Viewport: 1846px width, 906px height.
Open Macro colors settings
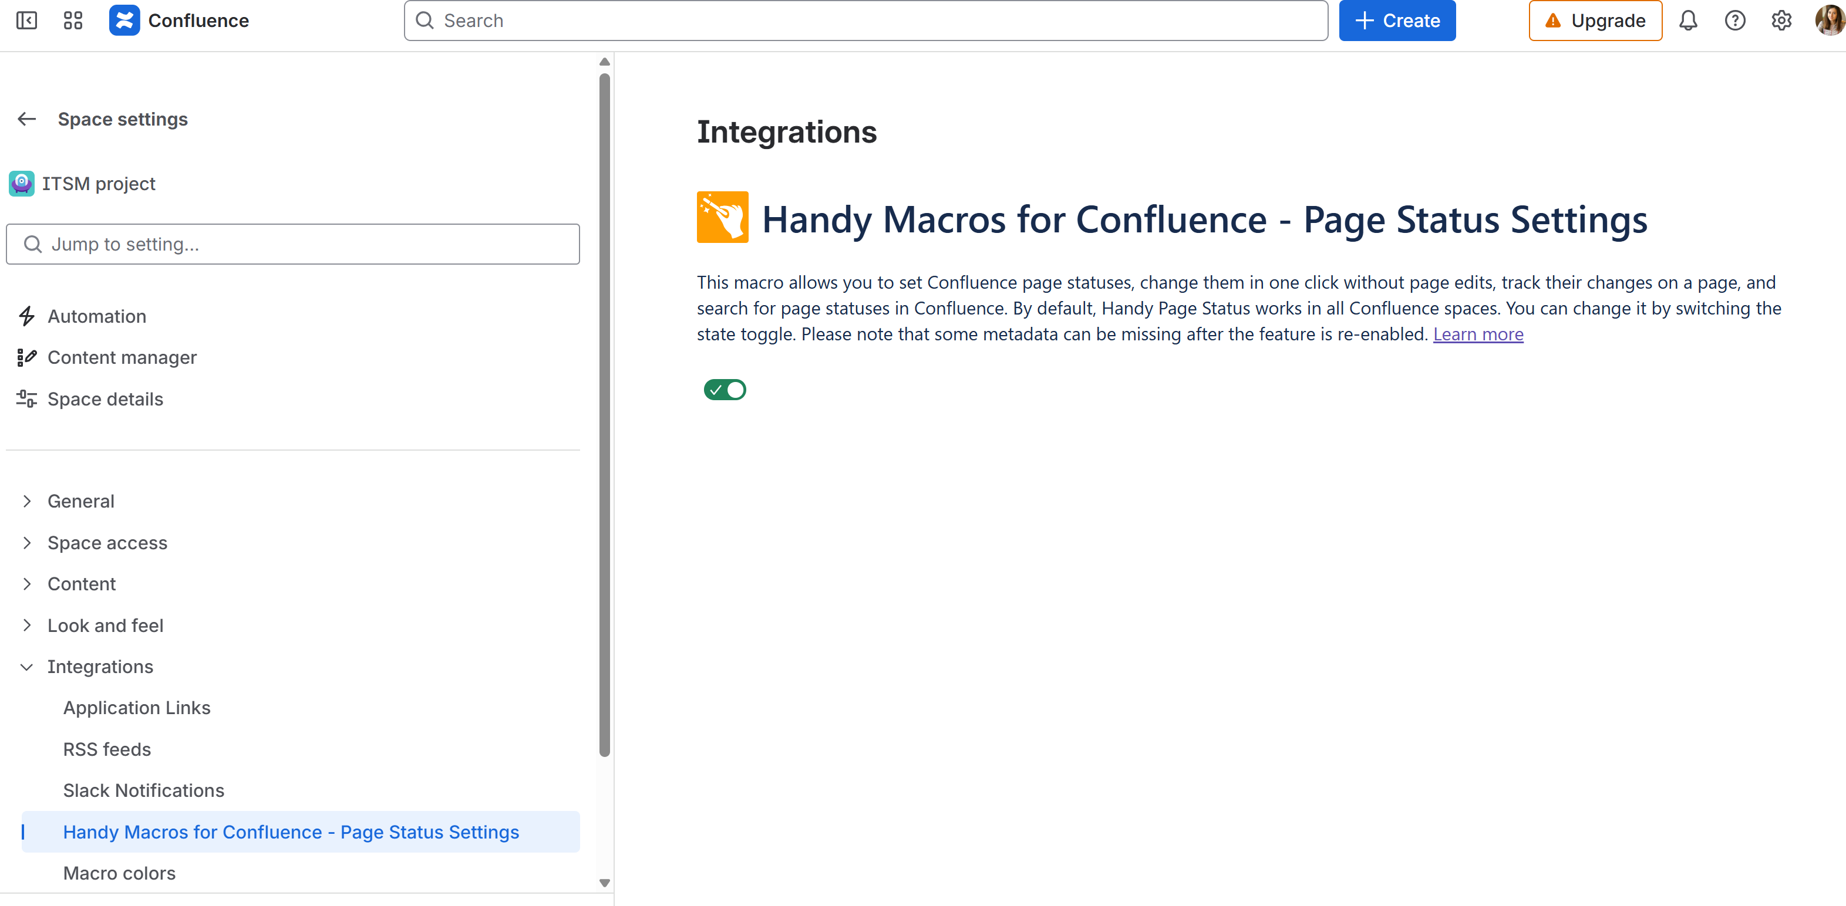pos(119,873)
